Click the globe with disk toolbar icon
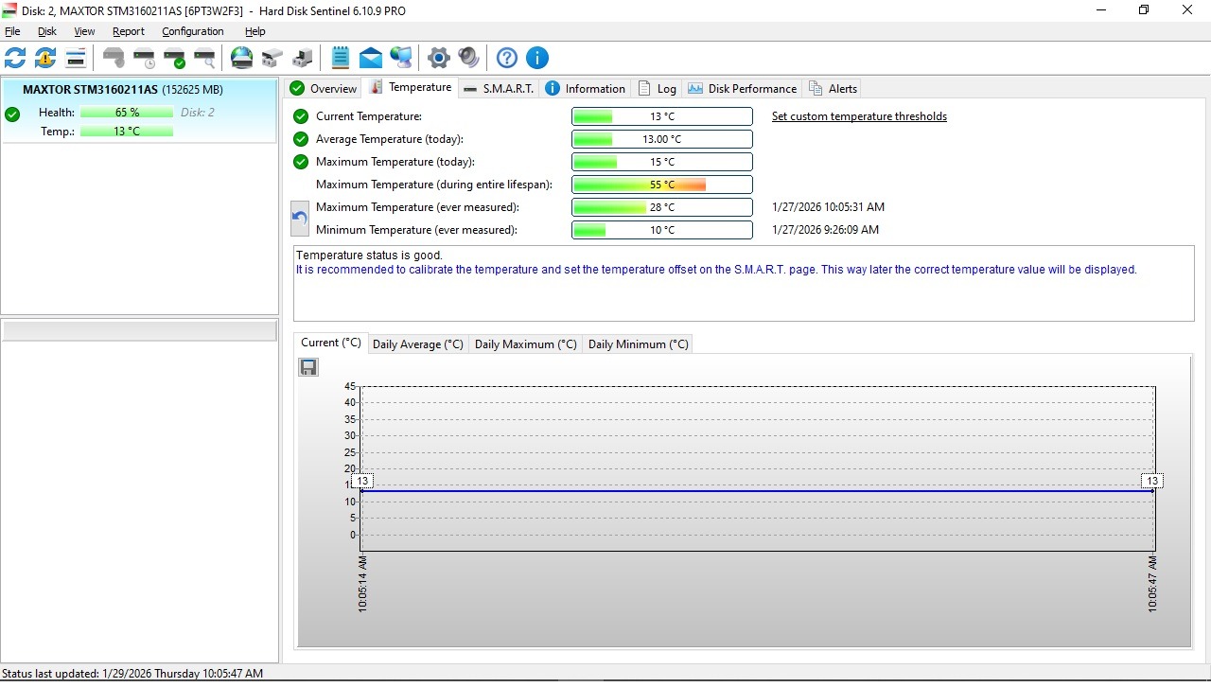Image resolution: width=1211 pixels, height=687 pixels. (242, 58)
